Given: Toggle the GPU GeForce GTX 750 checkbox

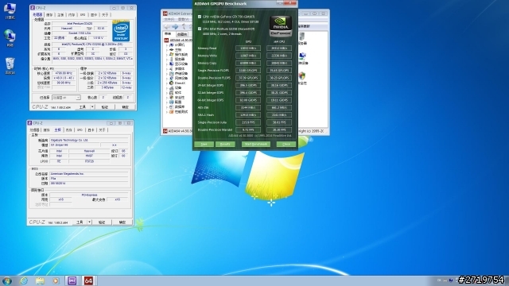Looking at the screenshot, I should [x=200, y=17].
